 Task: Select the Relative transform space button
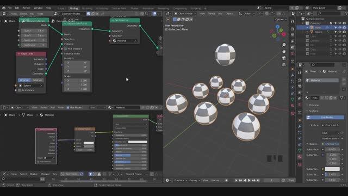coord(37,80)
